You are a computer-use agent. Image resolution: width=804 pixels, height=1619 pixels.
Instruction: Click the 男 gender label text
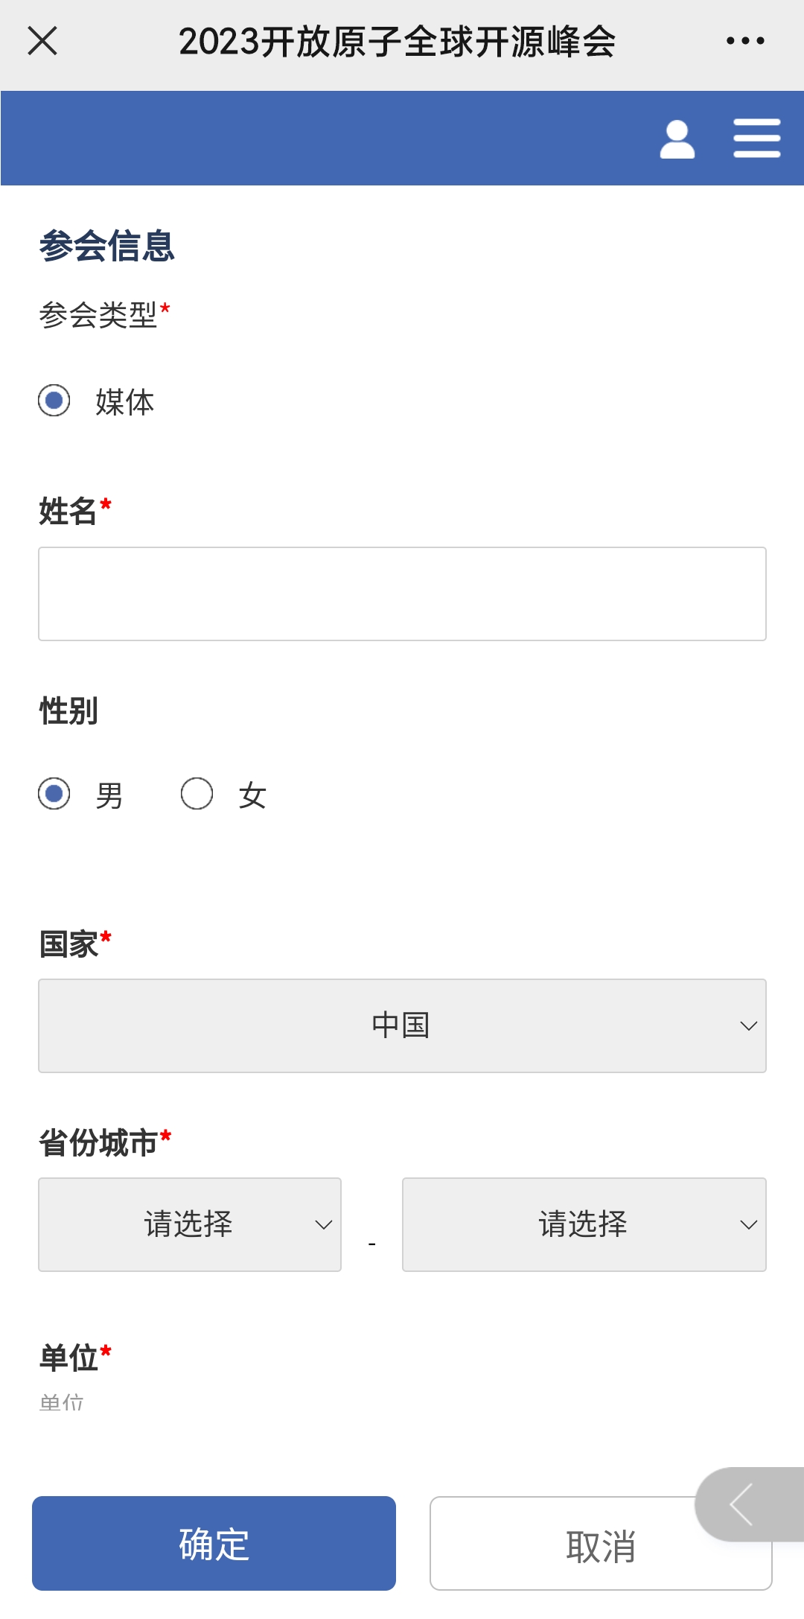coord(109,795)
